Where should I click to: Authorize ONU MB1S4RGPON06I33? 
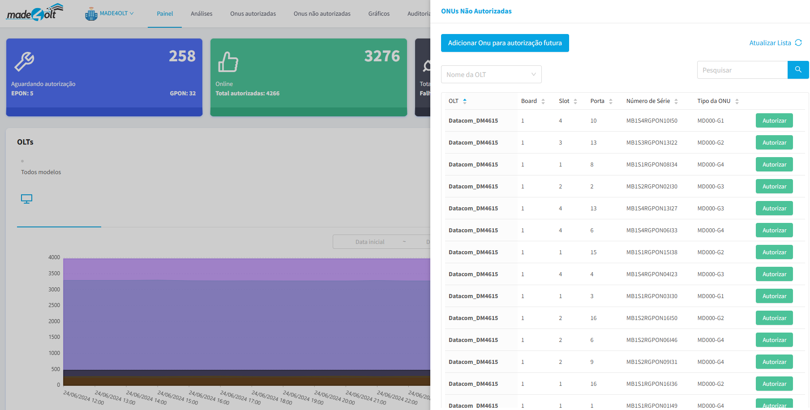point(774,230)
